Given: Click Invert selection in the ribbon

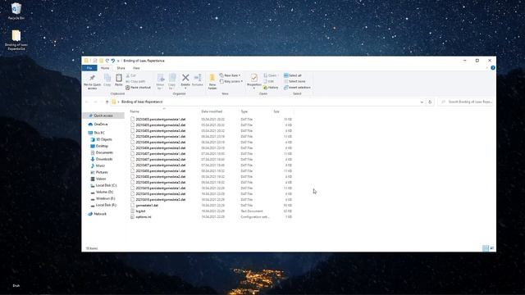Looking at the screenshot, I should coord(297,88).
